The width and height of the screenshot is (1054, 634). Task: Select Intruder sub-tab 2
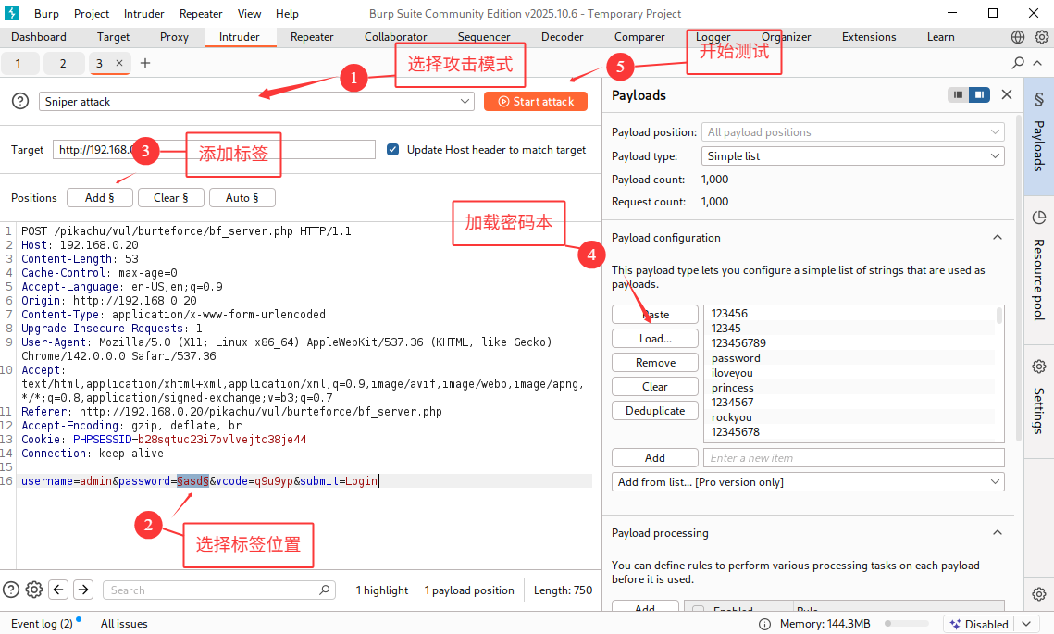[63, 63]
